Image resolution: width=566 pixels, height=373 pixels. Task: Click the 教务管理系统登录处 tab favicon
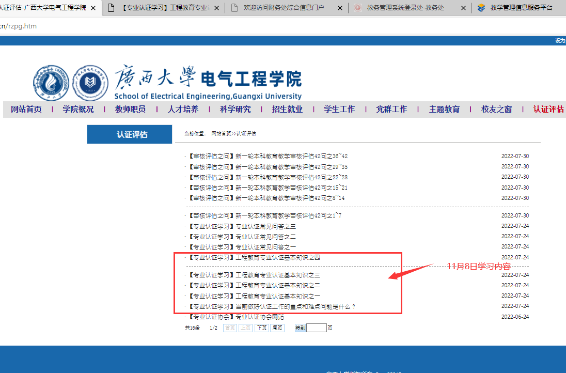(357, 8)
